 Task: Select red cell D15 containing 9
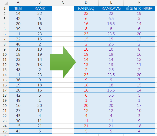click(x=86, y=80)
